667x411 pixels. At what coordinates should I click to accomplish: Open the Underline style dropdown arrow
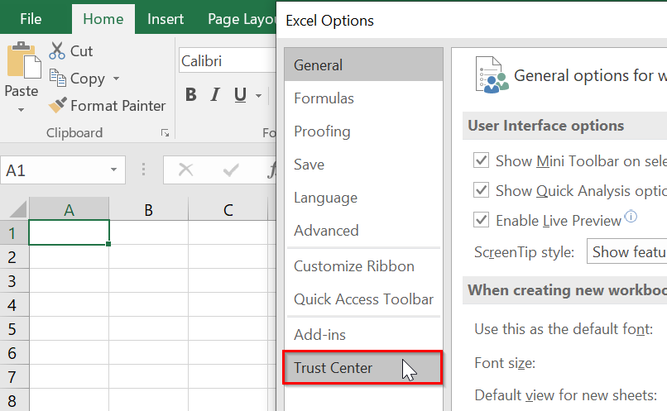(258, 96)
